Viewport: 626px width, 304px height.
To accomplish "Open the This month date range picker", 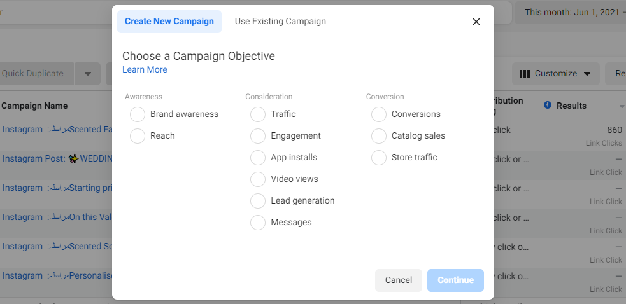I will click(571, 12).
